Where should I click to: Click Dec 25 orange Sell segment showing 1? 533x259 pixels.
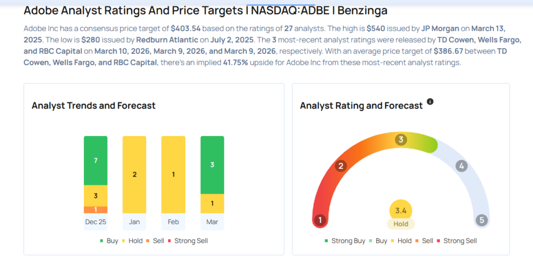[95, 210]
